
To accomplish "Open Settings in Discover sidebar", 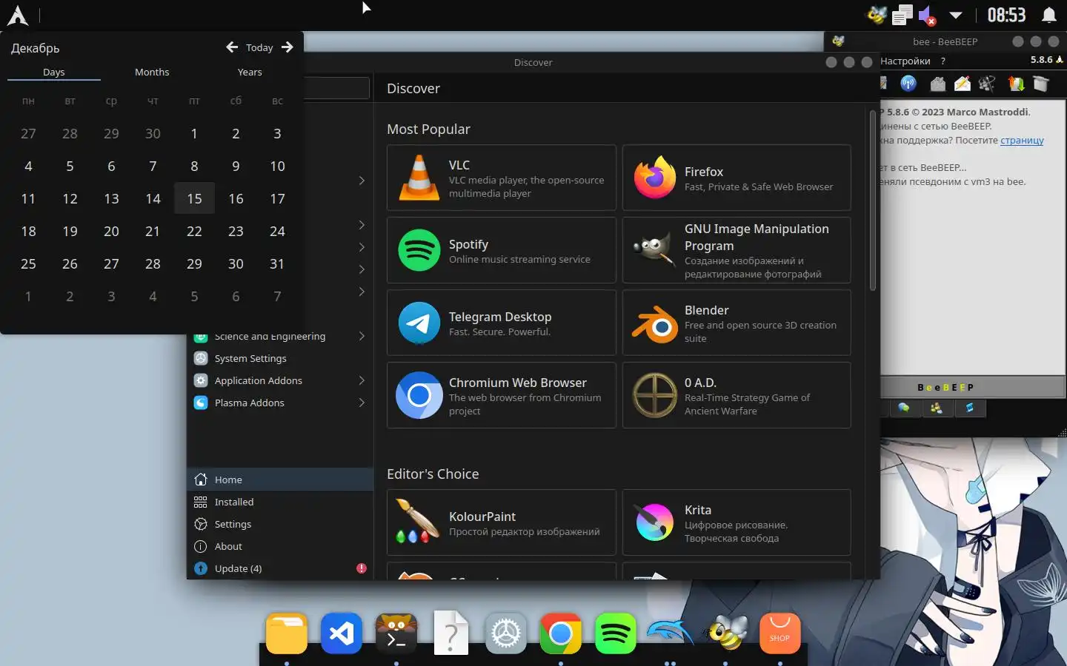I will [x=280, y=524].
